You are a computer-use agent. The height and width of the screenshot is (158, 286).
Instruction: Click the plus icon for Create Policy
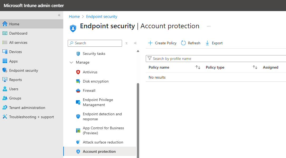[x=150, y=43]
